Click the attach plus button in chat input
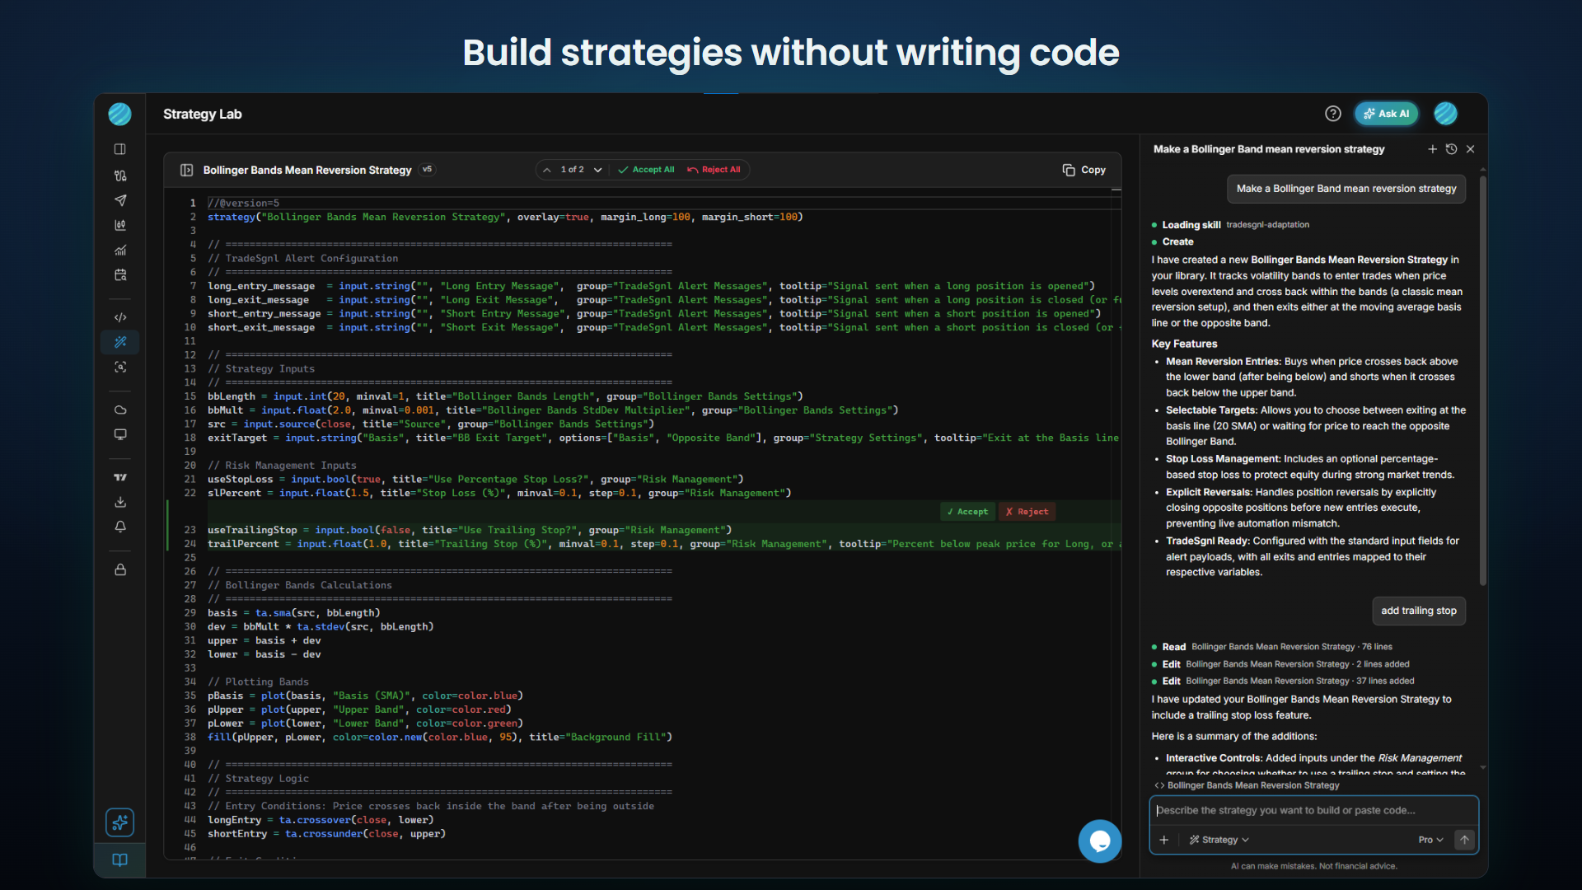 [x=1164, y=840]
